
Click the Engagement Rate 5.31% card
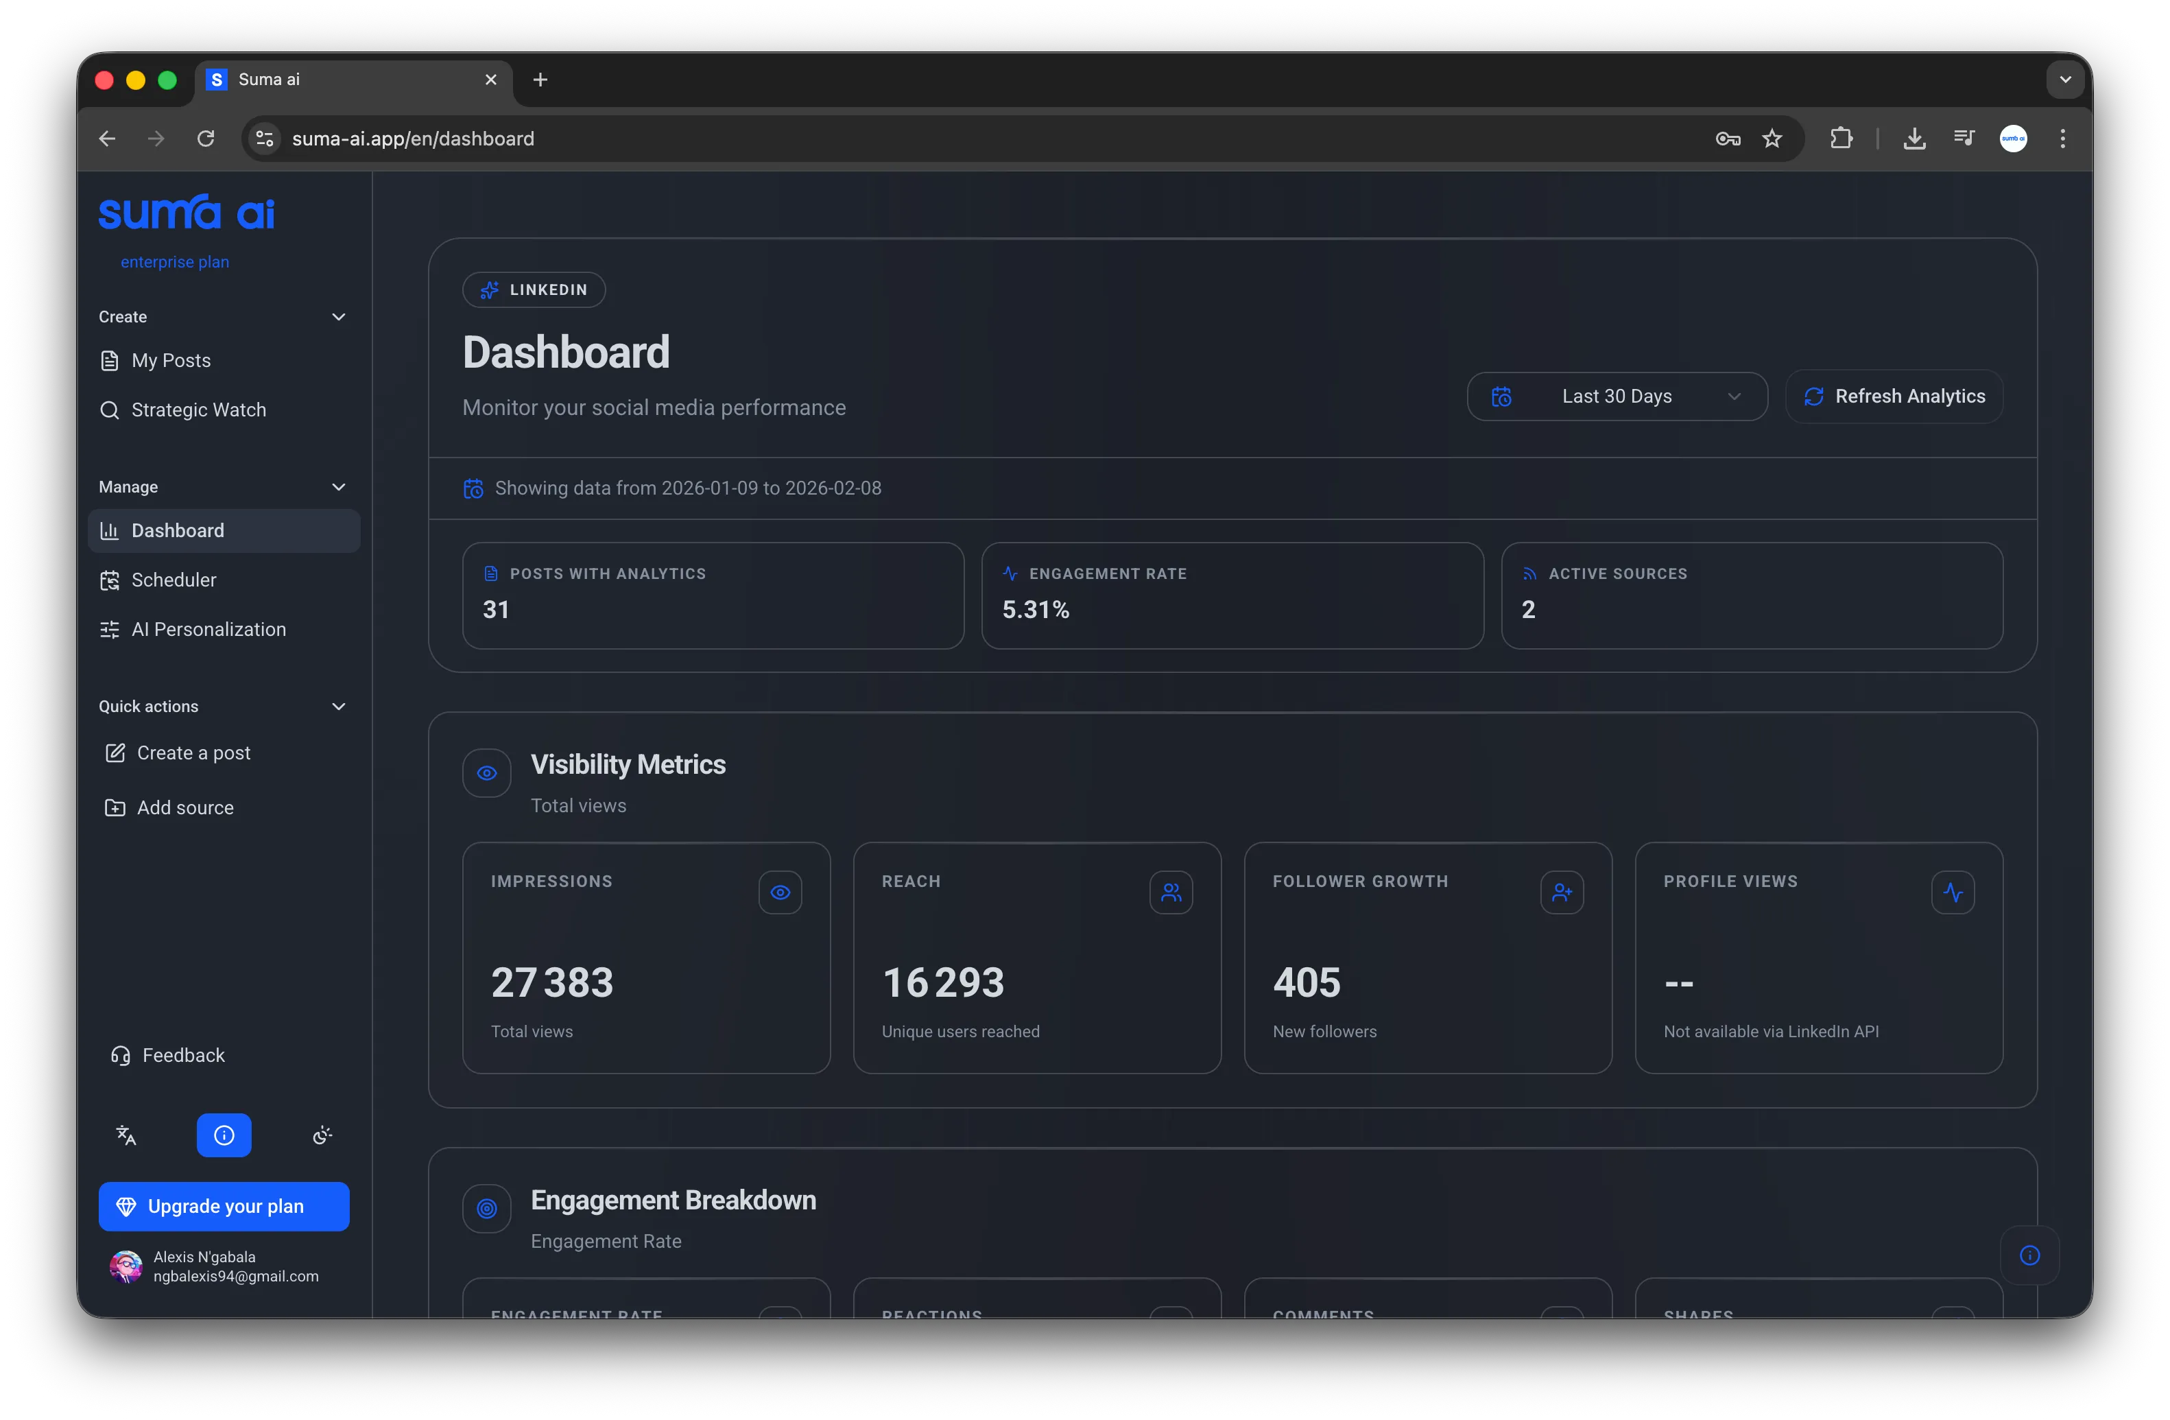1232,596
